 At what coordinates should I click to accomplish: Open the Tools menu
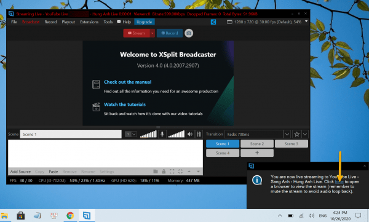coord(108,22)
